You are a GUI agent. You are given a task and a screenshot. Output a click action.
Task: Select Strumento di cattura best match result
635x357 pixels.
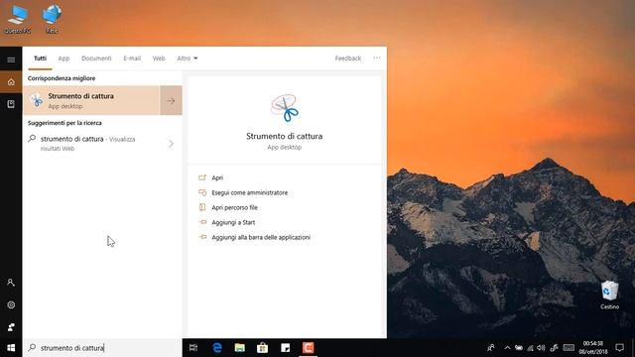coord(91,100)
